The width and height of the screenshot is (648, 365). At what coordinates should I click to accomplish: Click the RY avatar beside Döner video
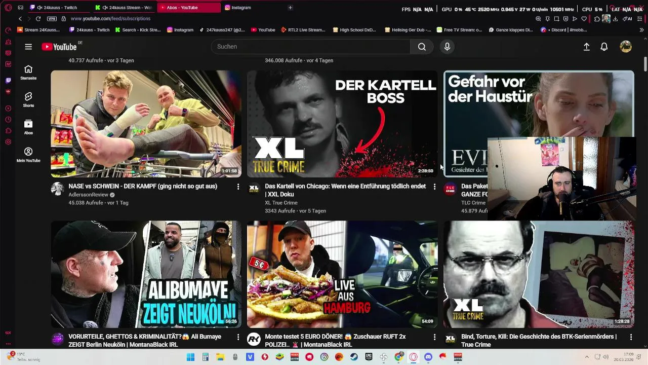point(254,339)
